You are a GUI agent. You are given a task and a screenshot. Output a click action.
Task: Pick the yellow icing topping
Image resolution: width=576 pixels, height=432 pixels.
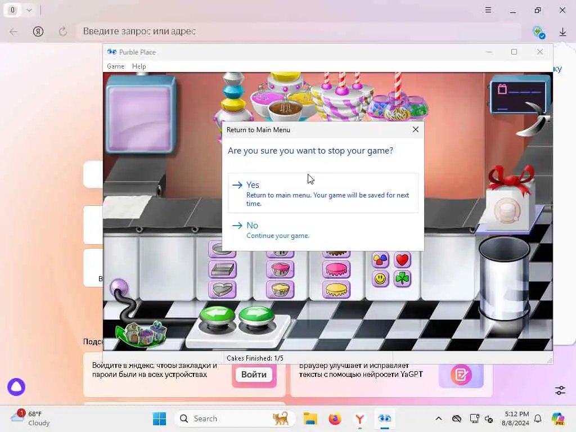point(336,290)
